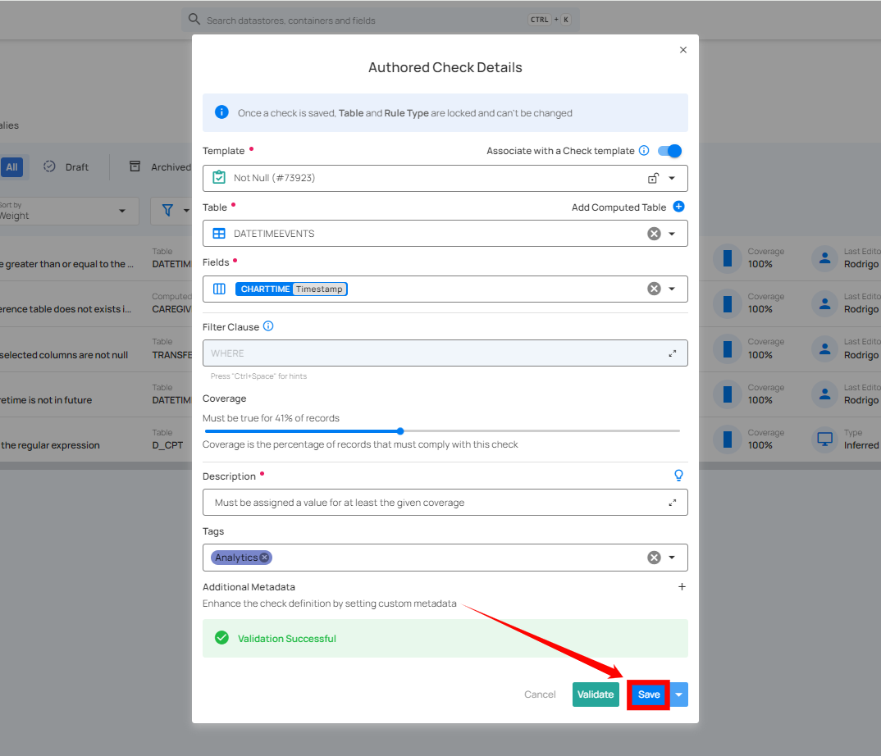
Task: Clear the selected Fields value
Action: click(x=654, y=289)
